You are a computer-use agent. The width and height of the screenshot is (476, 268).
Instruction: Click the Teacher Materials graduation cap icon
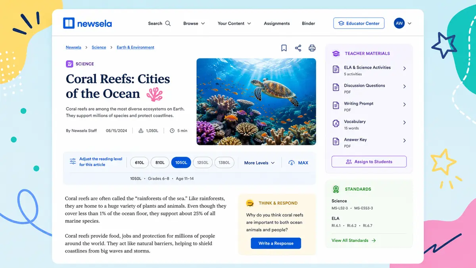click(336, 53)
